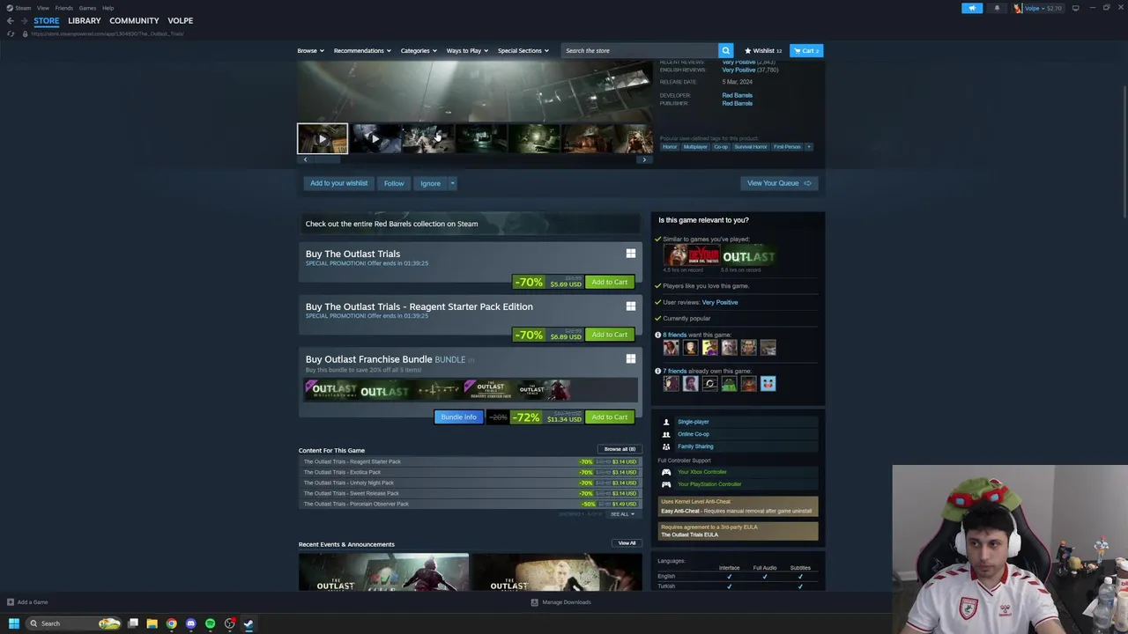The width and height of the screenshot is (1128, 634).
Task: Open File Explorer from the taskbar
Action: 152,623
